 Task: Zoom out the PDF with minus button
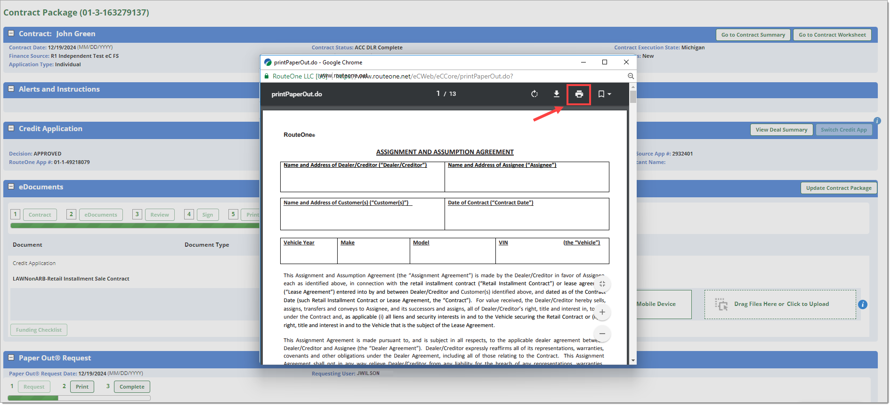coord(602,334)
